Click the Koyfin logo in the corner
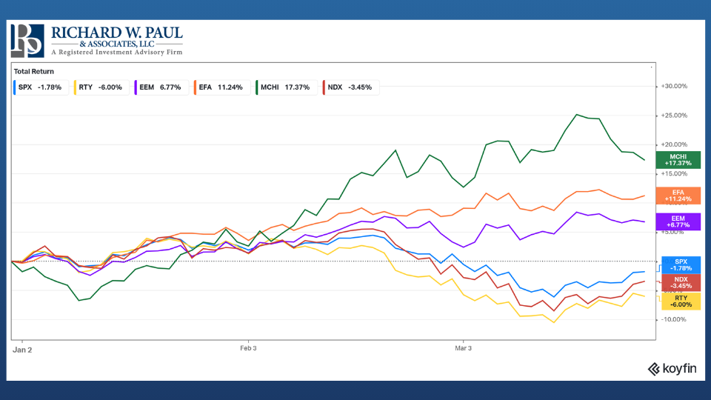The width and height of the screenshot is (711, 400). 671,369
